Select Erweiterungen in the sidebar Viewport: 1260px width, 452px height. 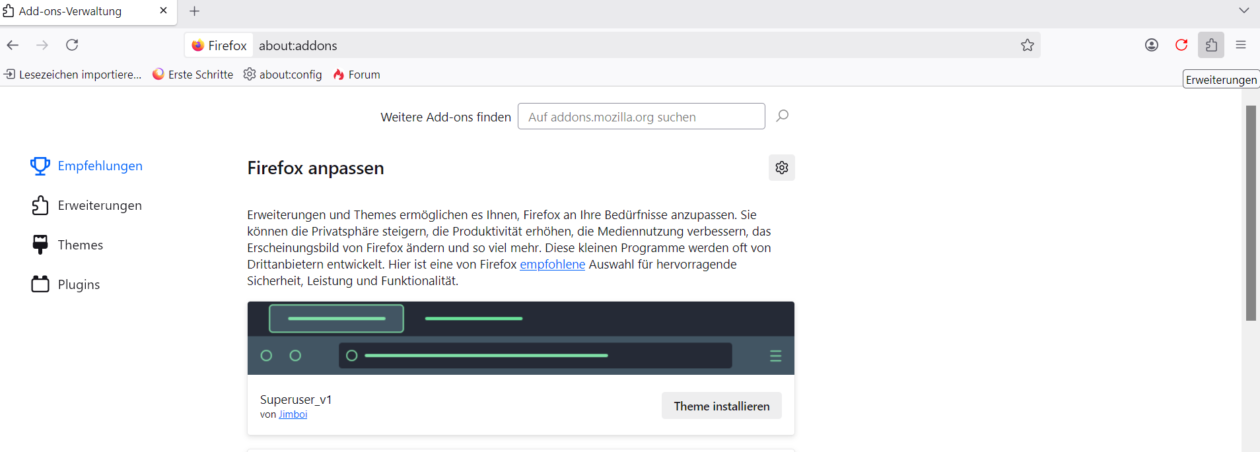pos(87,206)
